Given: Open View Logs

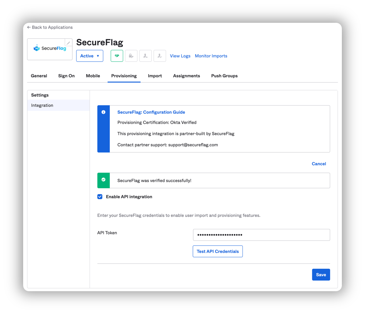Looking at the screenshot, I should (180, 56).
